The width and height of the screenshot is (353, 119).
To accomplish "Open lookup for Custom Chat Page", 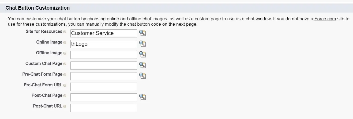I will point(142,65).
